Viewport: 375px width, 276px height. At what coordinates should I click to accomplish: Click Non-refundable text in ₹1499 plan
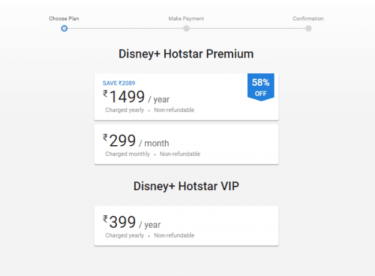[x=174, y=110]
